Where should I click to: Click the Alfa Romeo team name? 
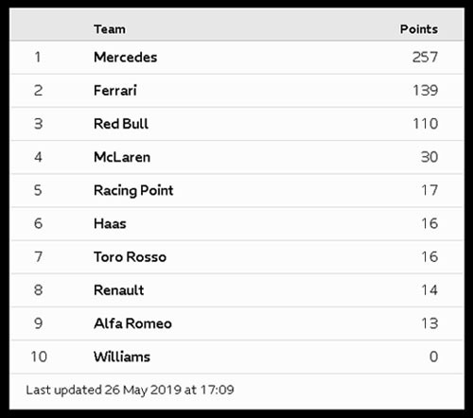tap(132, 323)
